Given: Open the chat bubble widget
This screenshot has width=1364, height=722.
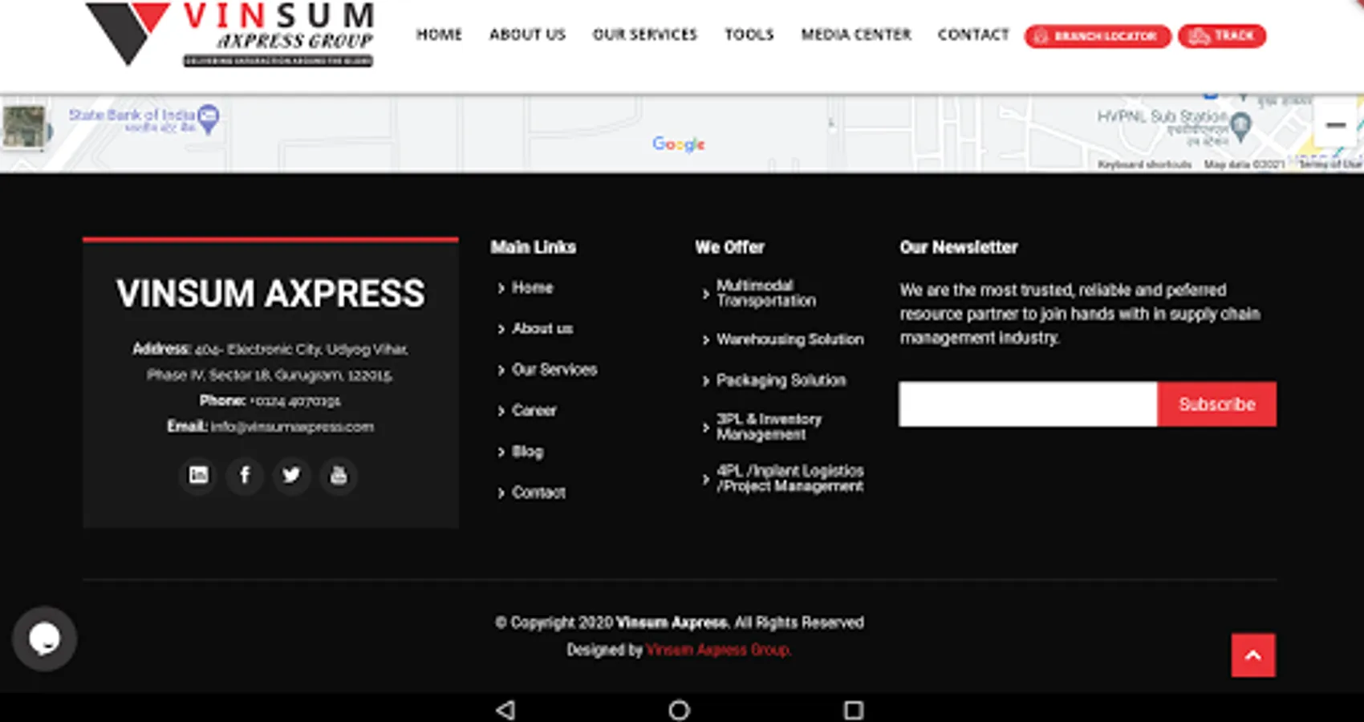Looking at the screenshot, I should [x=44, y=639].
